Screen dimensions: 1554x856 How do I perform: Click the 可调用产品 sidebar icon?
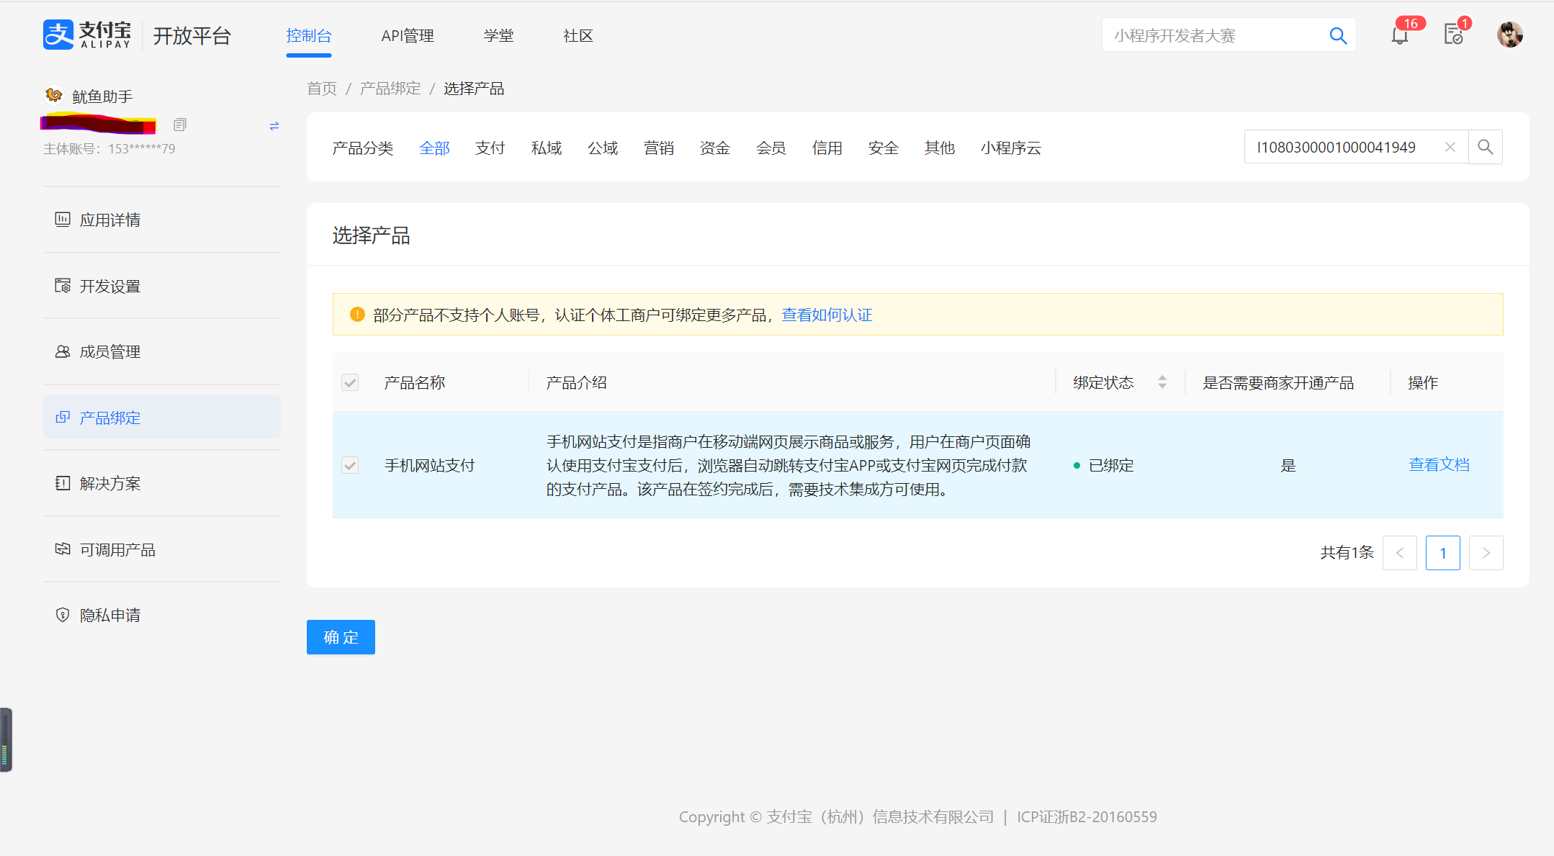[x=63, y=549]
